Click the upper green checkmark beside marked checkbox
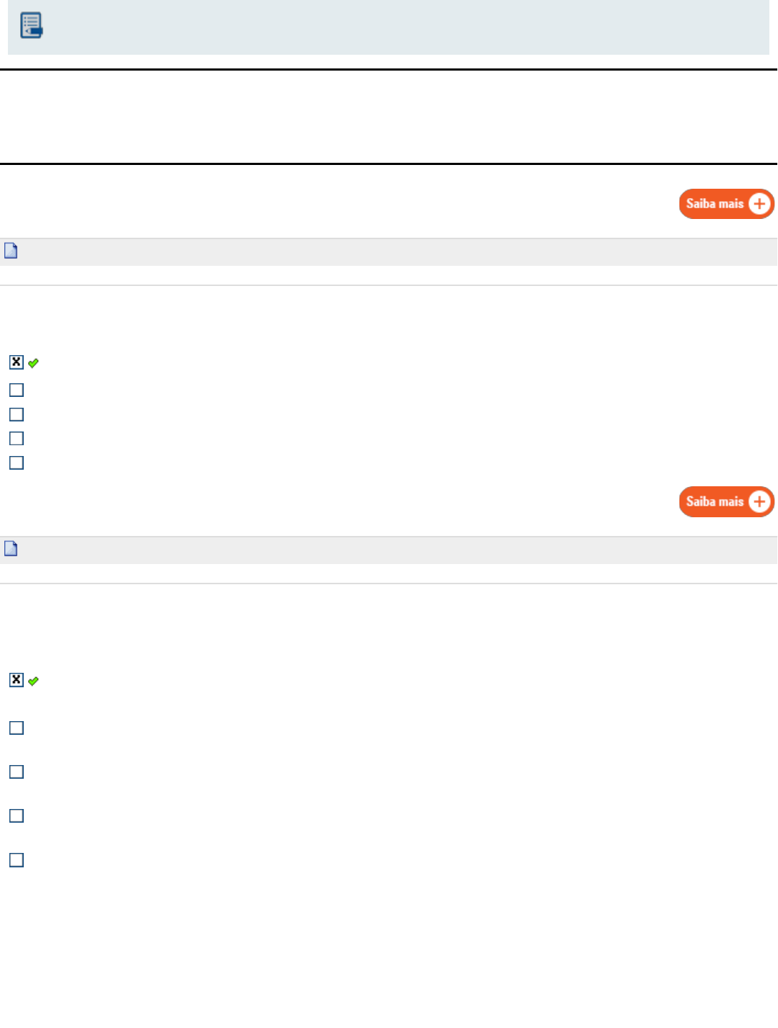778x1028 pixels. click(34, 363)
